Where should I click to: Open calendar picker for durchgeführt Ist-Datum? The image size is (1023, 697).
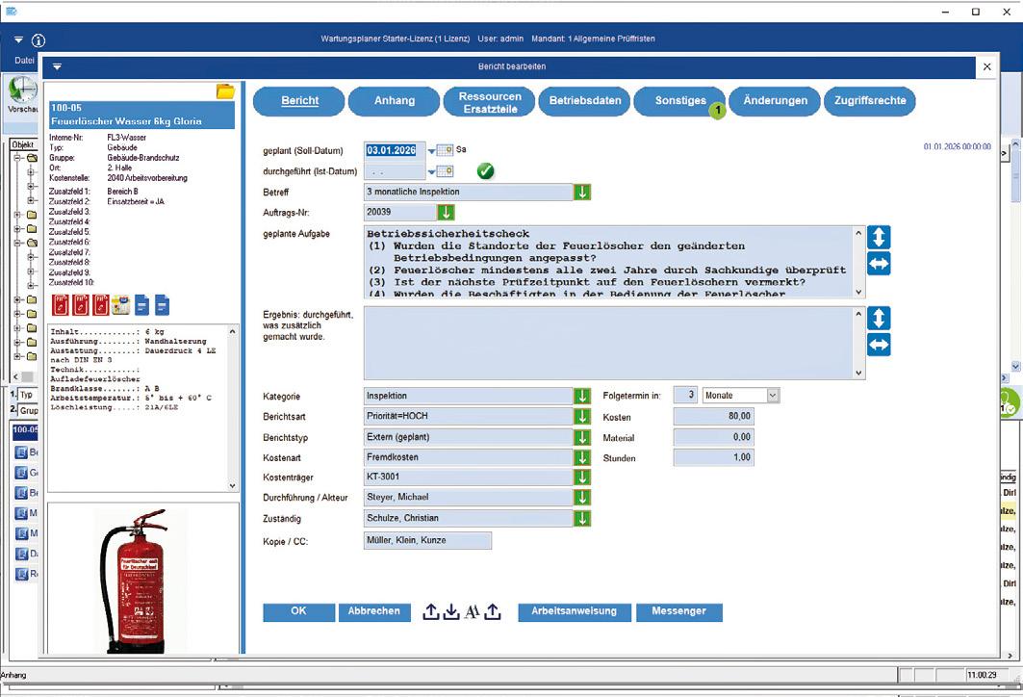pos(445,171)
